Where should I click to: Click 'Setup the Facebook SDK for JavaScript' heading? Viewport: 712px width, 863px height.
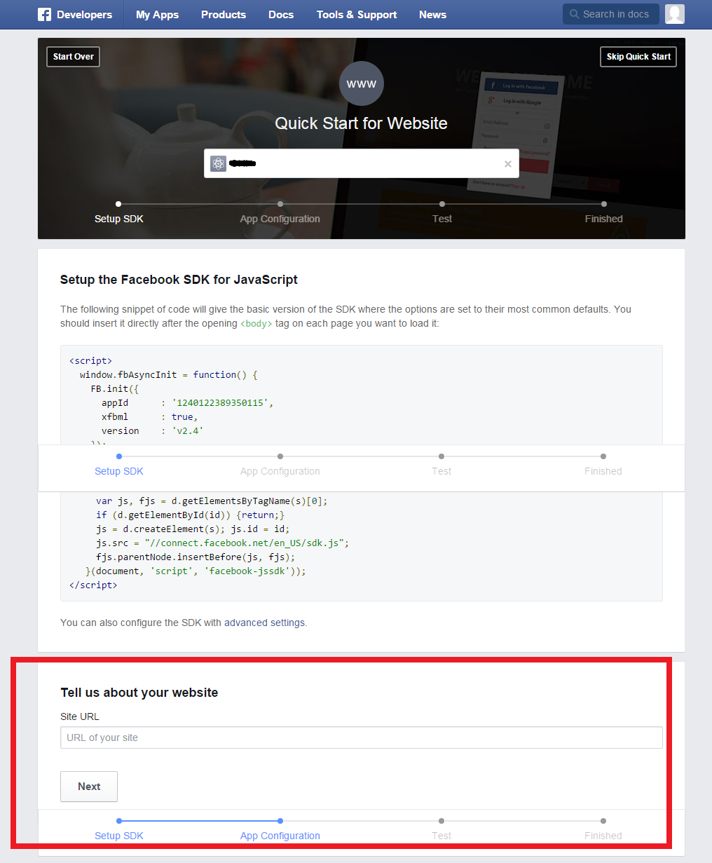(179, 280)
